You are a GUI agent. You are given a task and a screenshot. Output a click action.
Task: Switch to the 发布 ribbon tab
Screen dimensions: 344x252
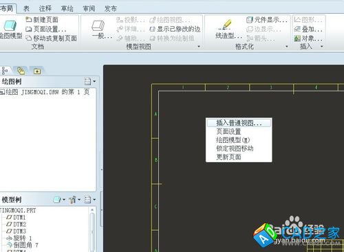[111, 9]
